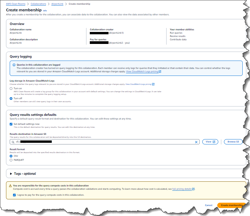The image size is (250, 216).
Task: Click the Create membership button
Action: [231, 205]
